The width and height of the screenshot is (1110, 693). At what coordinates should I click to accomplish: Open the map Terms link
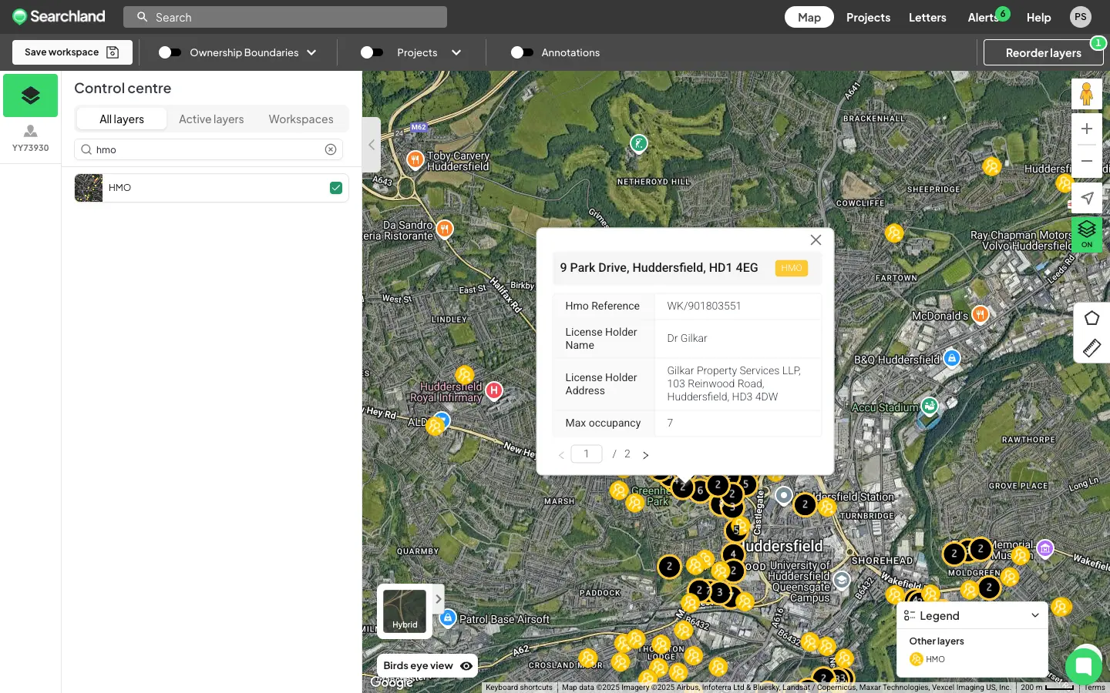1095,688
